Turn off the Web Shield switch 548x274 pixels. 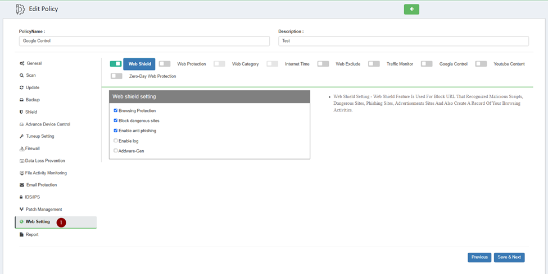point(116,64)
